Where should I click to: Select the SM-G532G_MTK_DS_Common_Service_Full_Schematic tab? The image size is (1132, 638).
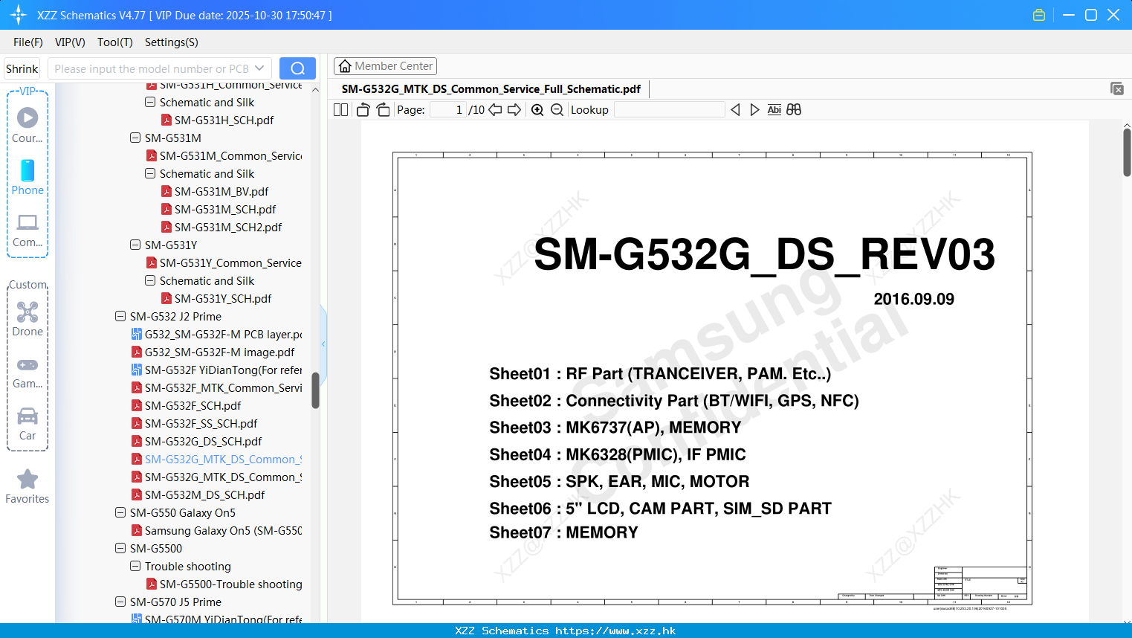point(491,89)
